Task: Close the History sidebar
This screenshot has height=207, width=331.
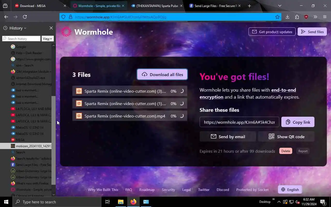Action: click(51, 28)
